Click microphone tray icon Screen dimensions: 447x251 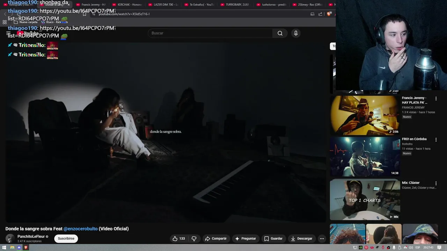click(394, 248)
